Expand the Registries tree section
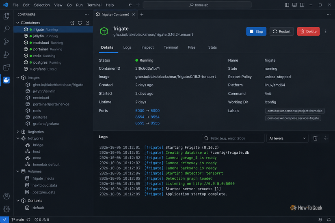 point(18,132)
